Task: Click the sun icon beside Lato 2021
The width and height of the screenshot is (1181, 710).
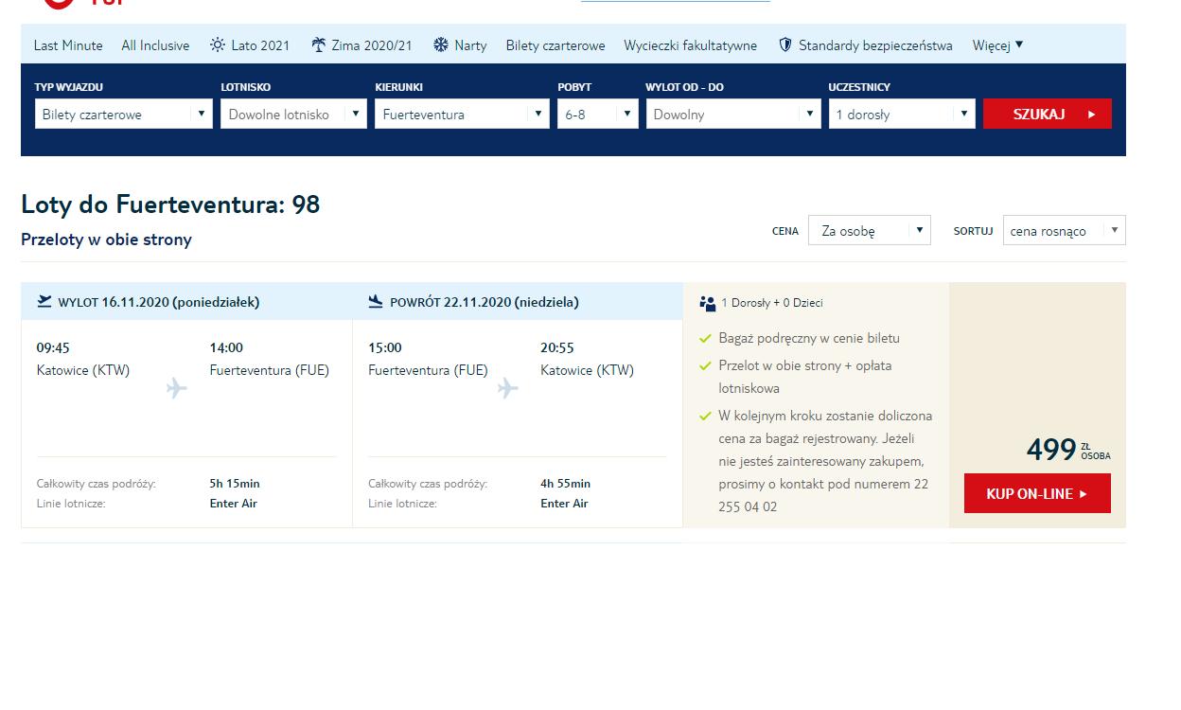Action: click(218, 44)
